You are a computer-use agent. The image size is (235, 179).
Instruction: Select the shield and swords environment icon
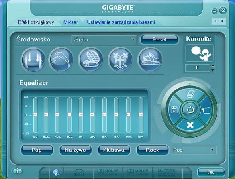pos(121,60)
